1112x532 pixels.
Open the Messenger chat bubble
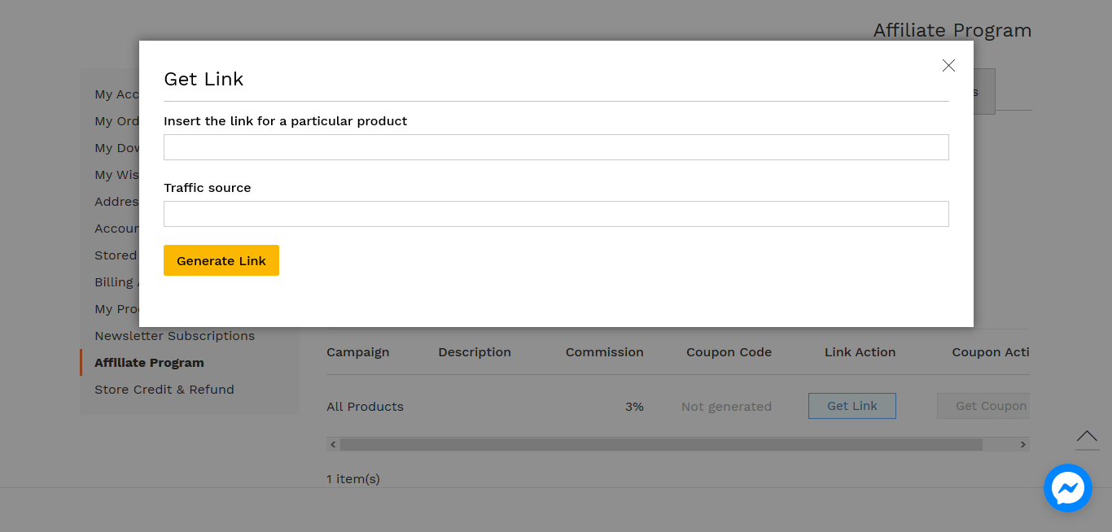pyautogui.click(x=1067, y=488)
